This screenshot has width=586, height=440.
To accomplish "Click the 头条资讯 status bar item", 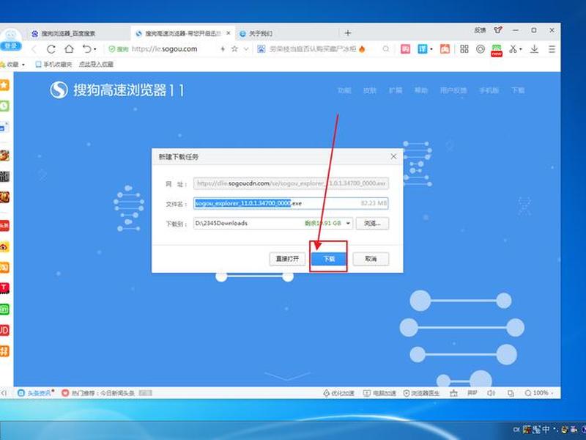I will [35, 393].
